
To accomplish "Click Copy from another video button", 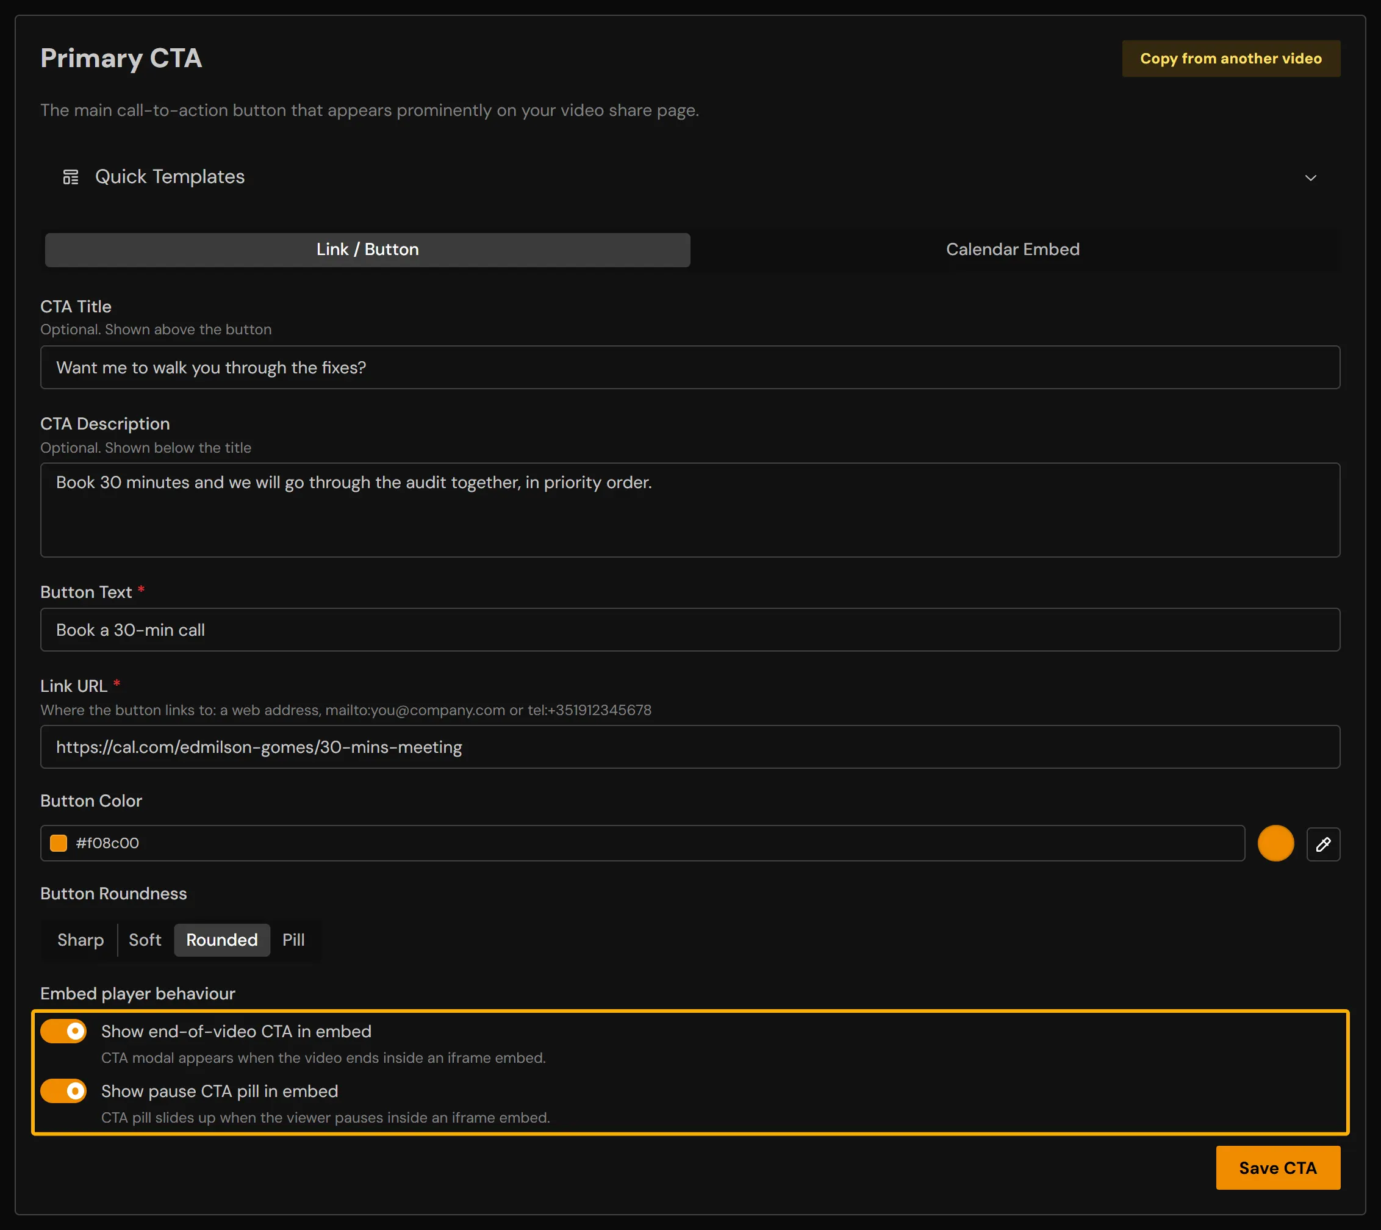I will click(x=1231, y=59).
